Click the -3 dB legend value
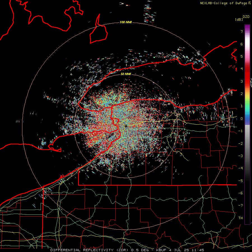The height and width of the screenshot is (252, 252). pyautogui.click(x=241, y=156)
